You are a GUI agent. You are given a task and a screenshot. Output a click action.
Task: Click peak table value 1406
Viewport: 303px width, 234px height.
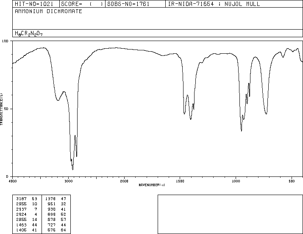pos(21,230)
